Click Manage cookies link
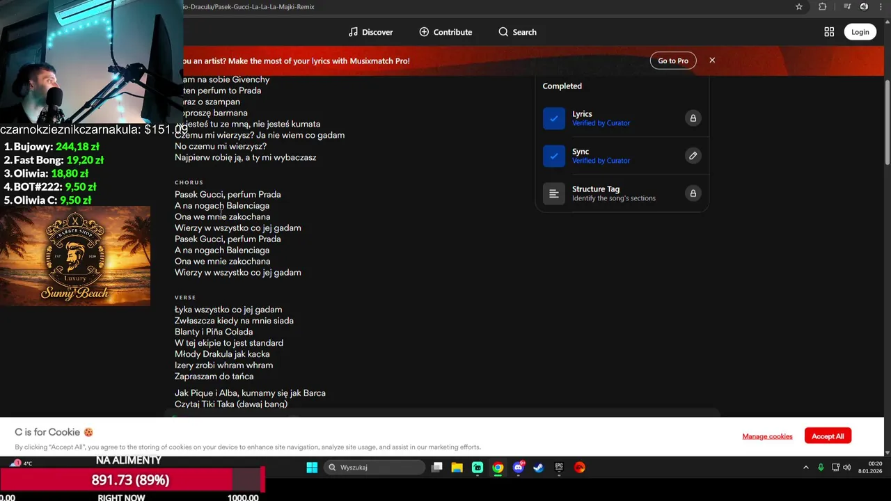 coord(767,436)
